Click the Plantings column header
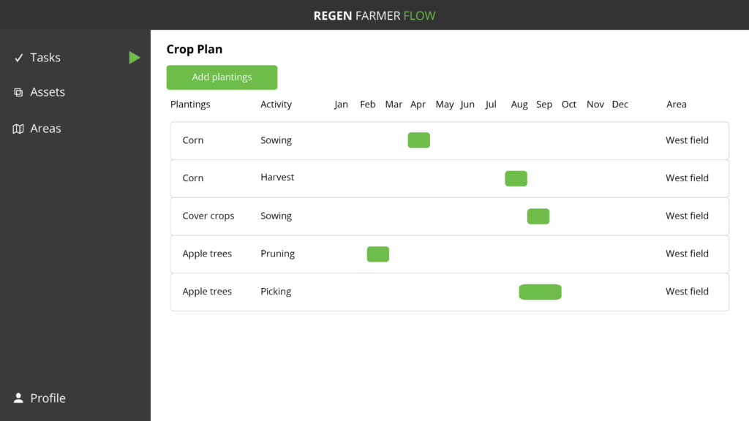Image resolution: width=749 pixels, height=421 pixels. (x=190, y=105)
